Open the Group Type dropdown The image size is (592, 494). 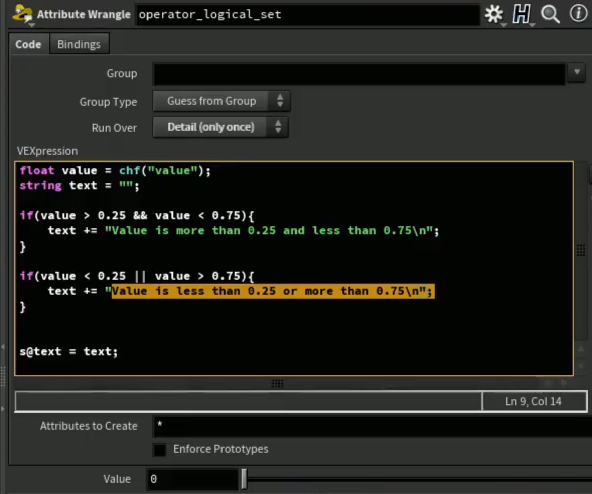click(221, 101)
